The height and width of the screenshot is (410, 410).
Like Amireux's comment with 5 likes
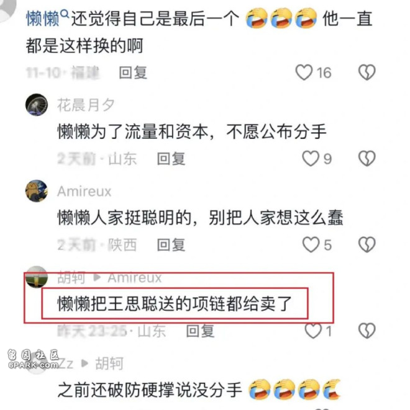tap(311, 244)
